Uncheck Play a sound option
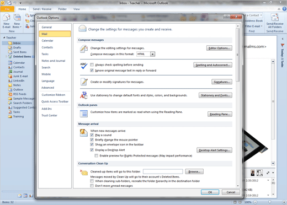 (92, 135)
